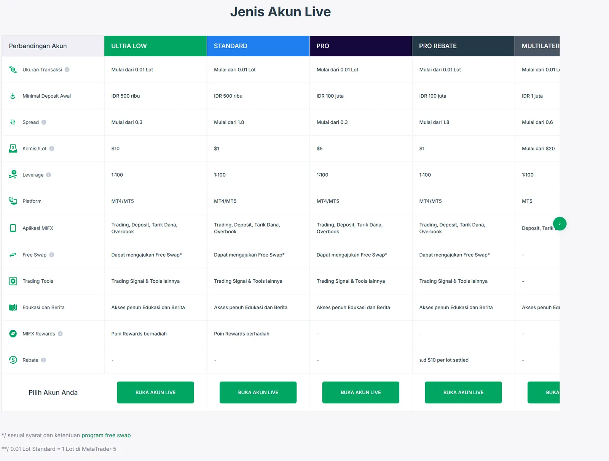Click the Ukuran Transaksi row icon
This screenshot has height=461, width=609.
coord(13,70)
